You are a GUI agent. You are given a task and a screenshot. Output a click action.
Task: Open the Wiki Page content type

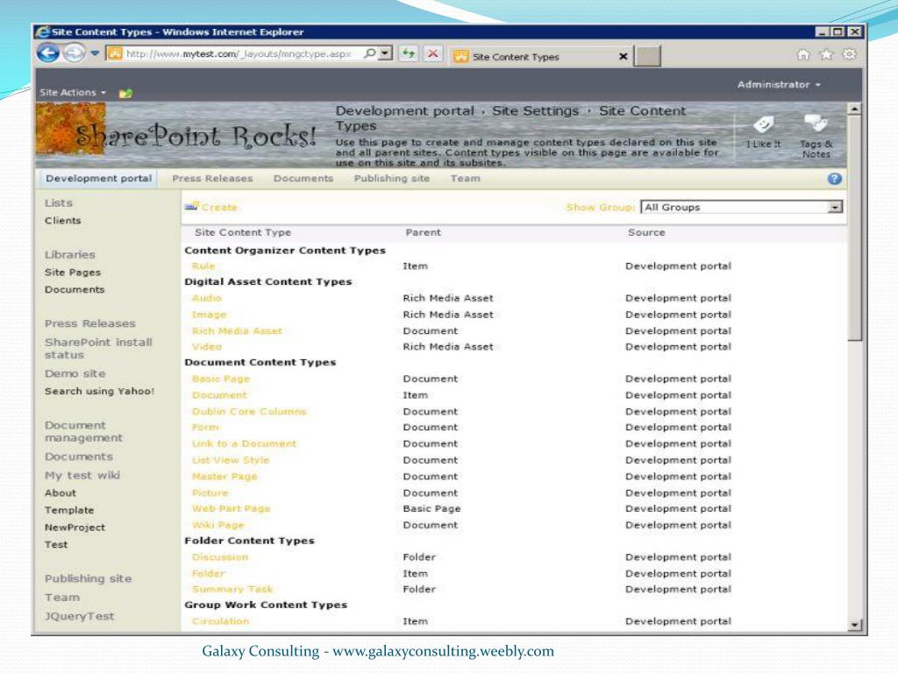point(217,526)
